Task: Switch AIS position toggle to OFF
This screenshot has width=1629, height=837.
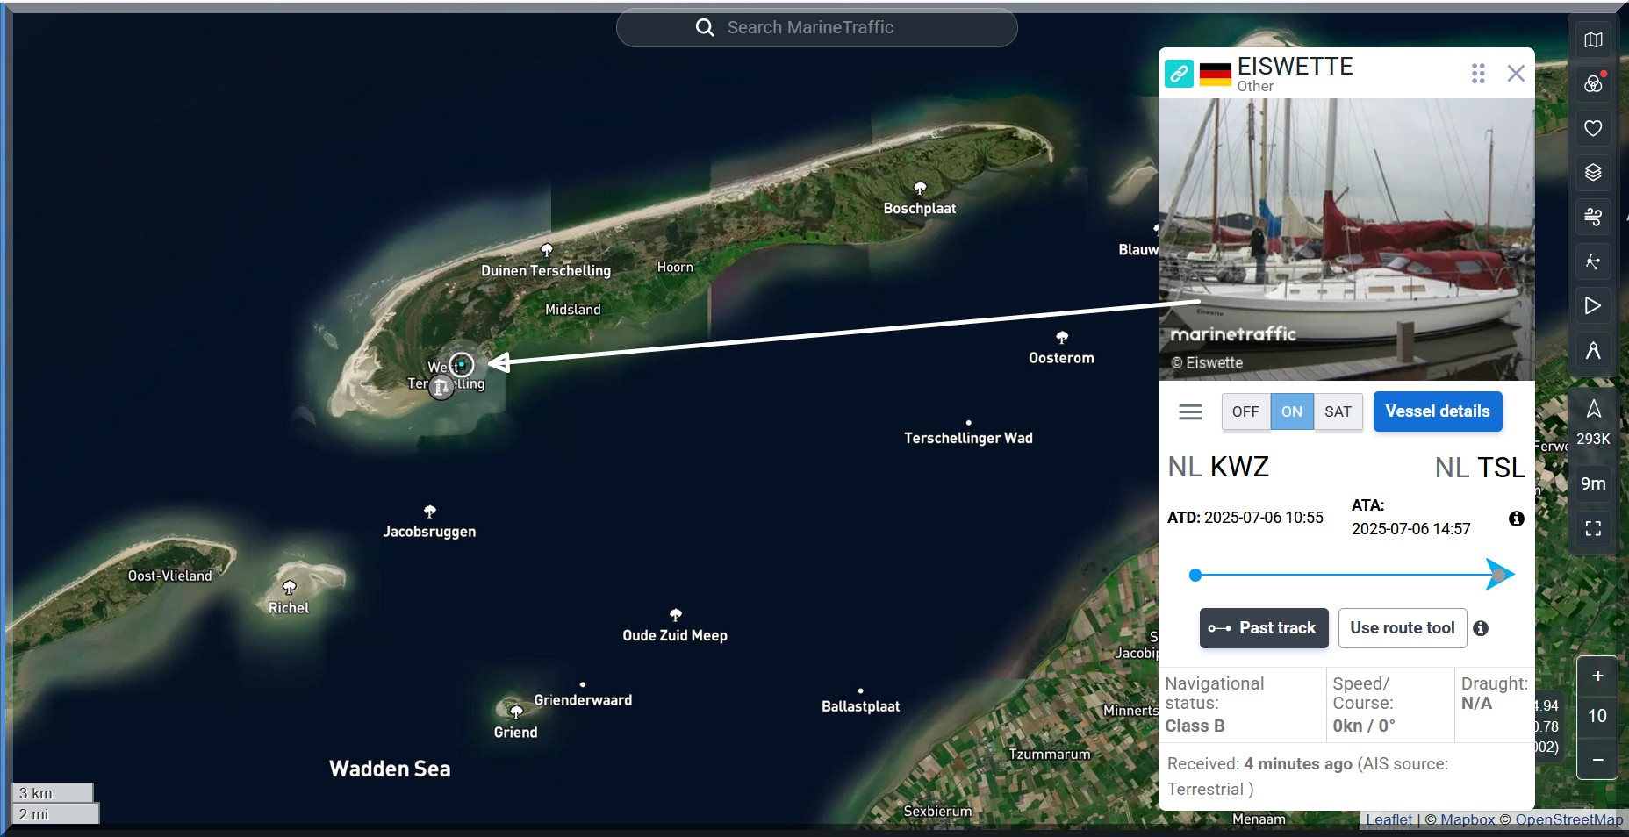Action: coord(1245,411)
